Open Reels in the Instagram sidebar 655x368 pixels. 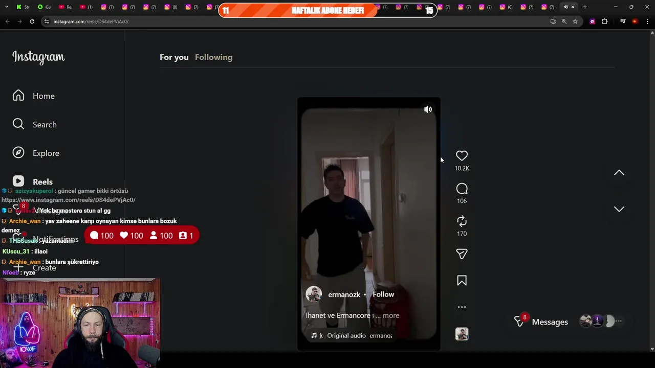[33, 181]
